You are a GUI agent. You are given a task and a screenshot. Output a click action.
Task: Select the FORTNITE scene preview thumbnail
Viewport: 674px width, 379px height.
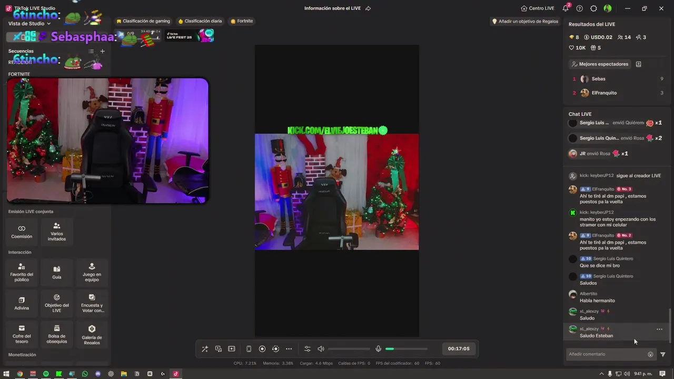coord(107,141)
